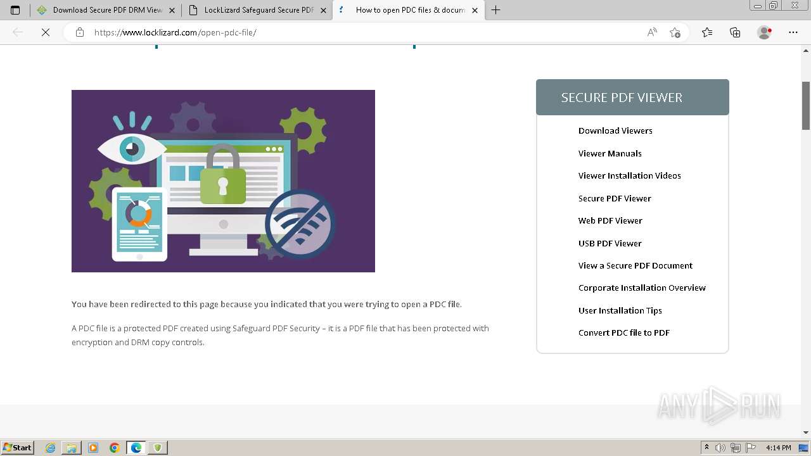
Task: Go to Secure PDF Viewer link
Action: click(x=615, y=198)
